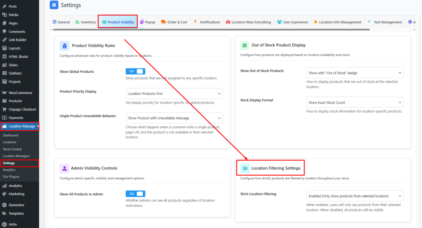This screenshot has width=422, height=228.
Task: Open the Product Priority Display dropdown
Action: click(174, 94)
